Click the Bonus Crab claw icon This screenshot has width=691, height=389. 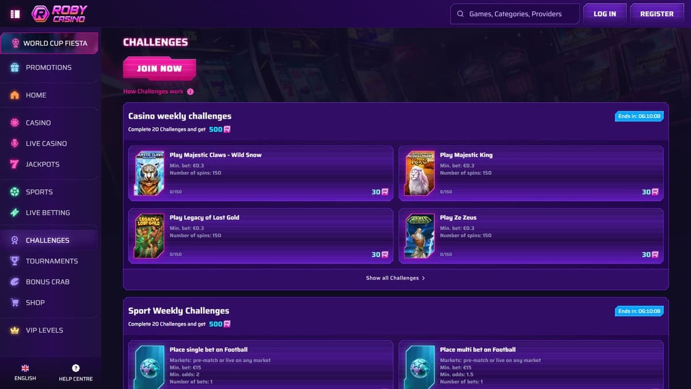coord(15,282)
